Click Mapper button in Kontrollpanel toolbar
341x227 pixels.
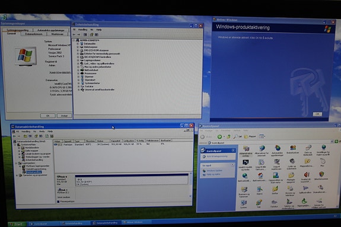point(250,136)
